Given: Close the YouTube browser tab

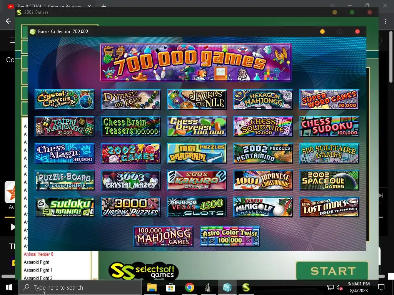Looking at the screenshot, I should (89, 6).
